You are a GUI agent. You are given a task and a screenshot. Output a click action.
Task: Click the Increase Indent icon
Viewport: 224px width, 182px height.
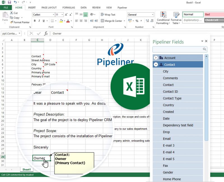tap(96, 21)
